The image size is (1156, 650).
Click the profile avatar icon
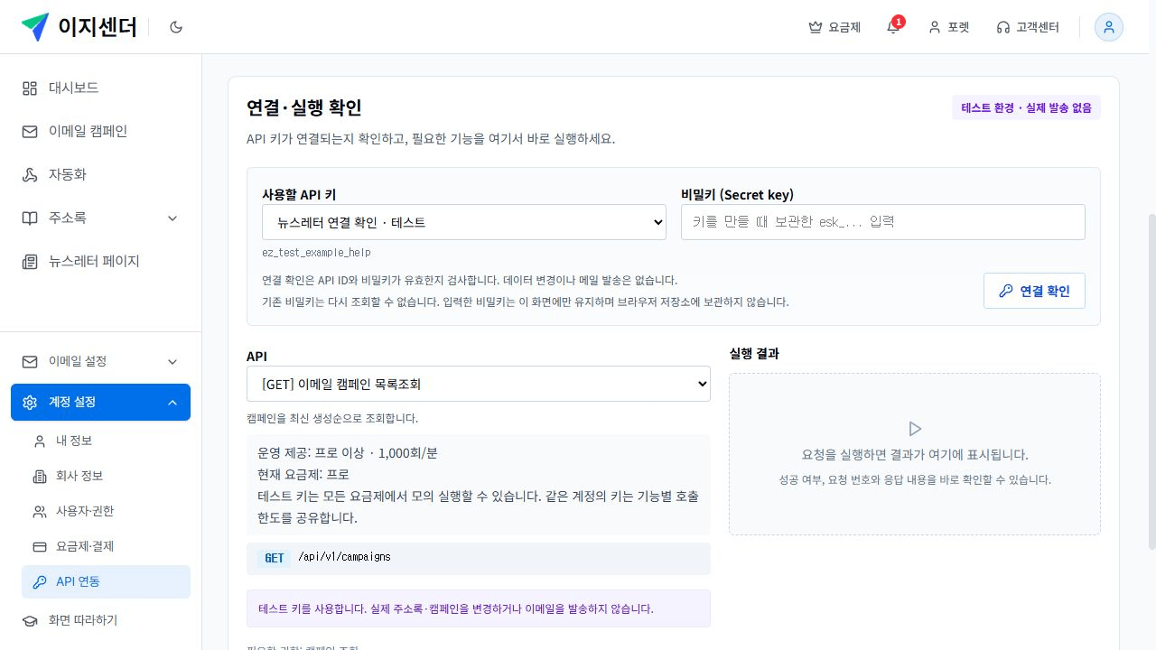tap(1108, 27)
